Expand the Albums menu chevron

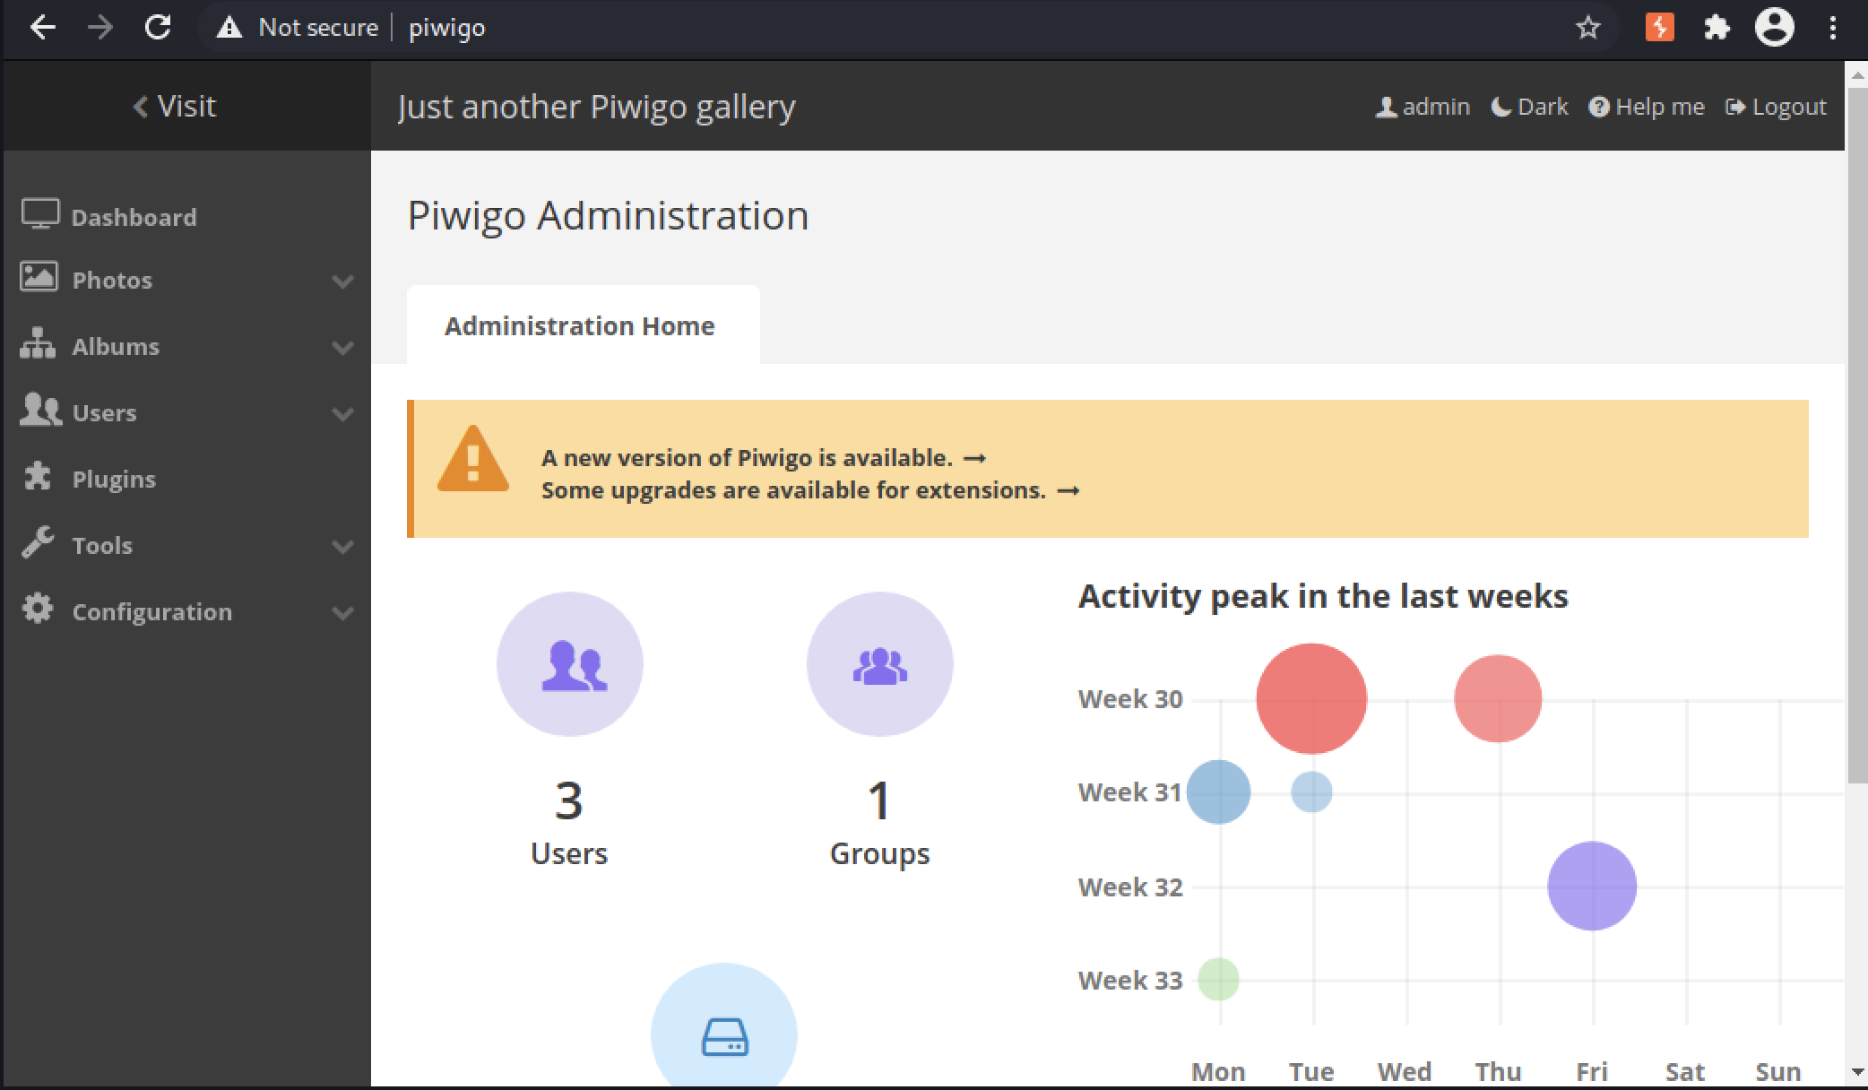342,347
